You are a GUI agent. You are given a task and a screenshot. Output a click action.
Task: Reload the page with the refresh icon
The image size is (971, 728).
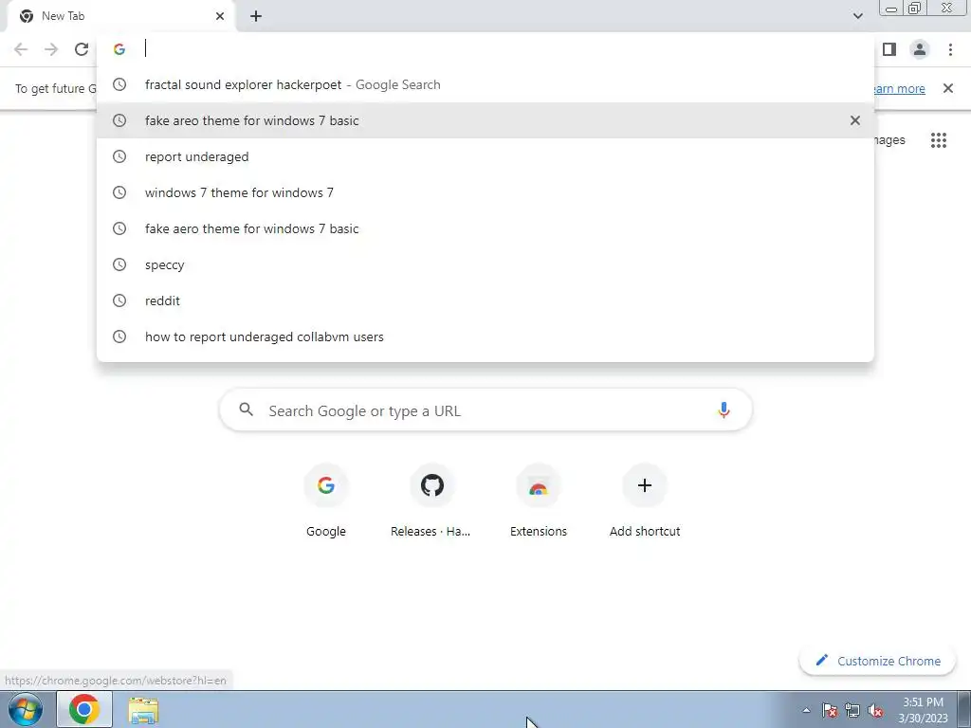point(82,49)
